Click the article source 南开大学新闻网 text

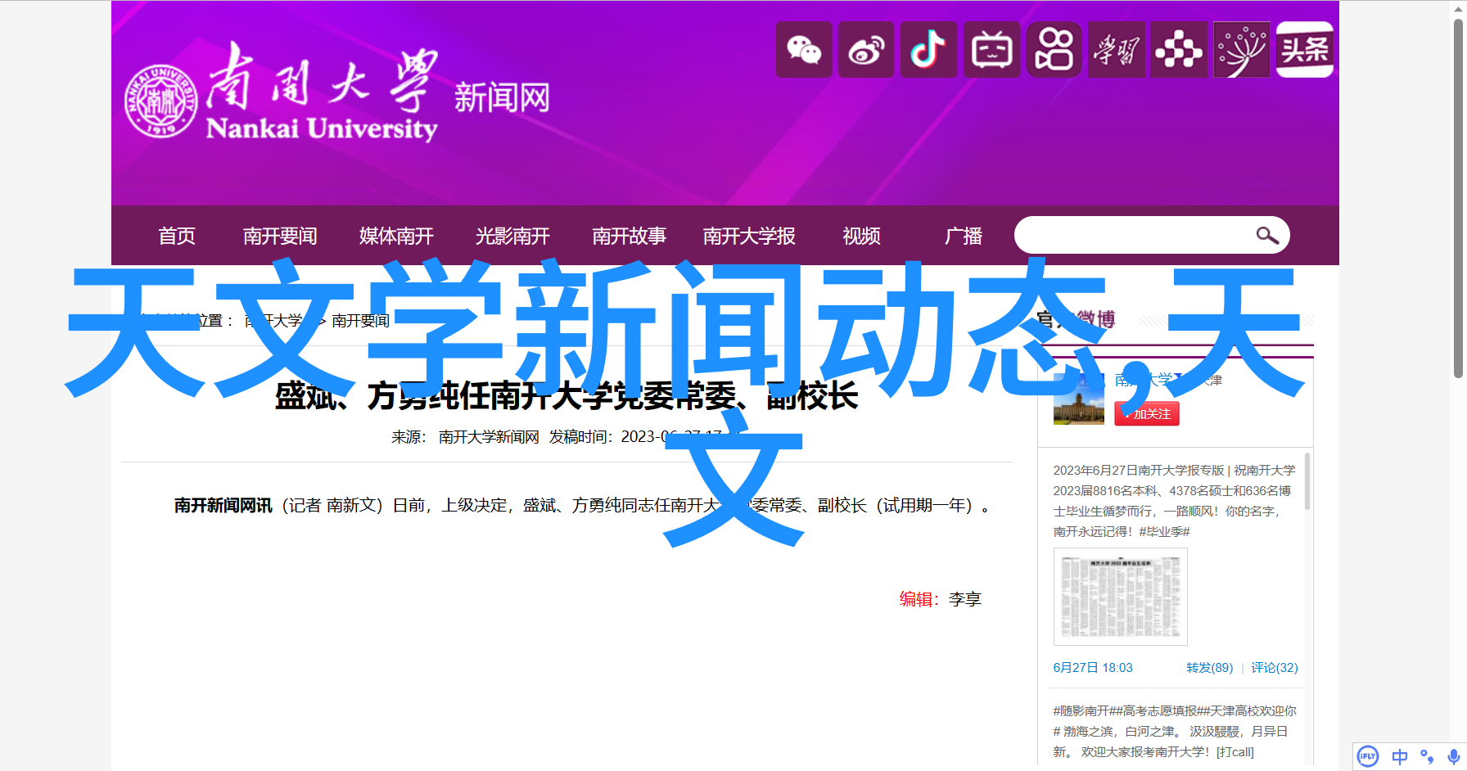coord(489,437)
